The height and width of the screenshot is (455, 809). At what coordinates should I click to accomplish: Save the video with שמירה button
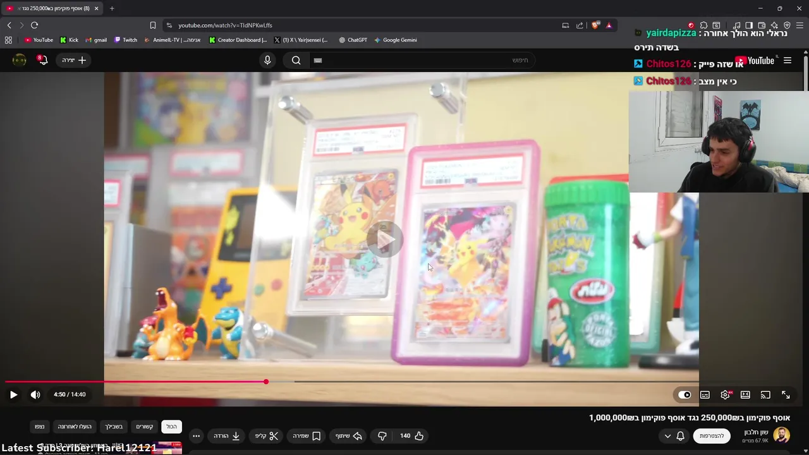(307, 436)
